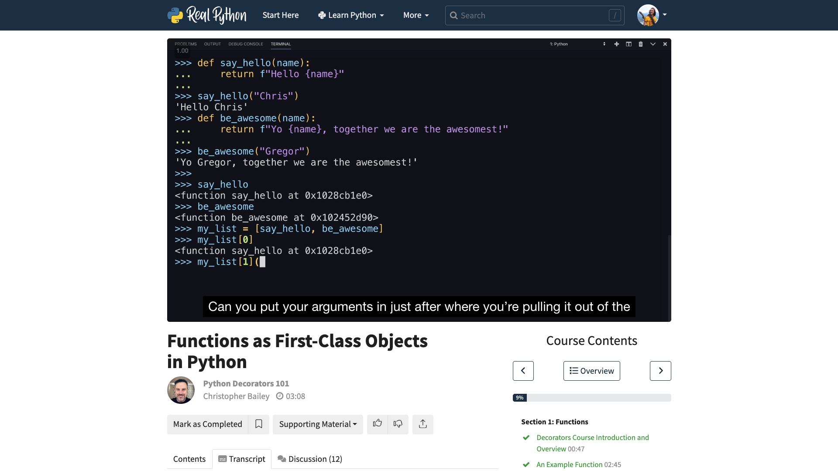Open An Example Function lesson
Screen dimensions: 838x471
click(x=569, y=464)
